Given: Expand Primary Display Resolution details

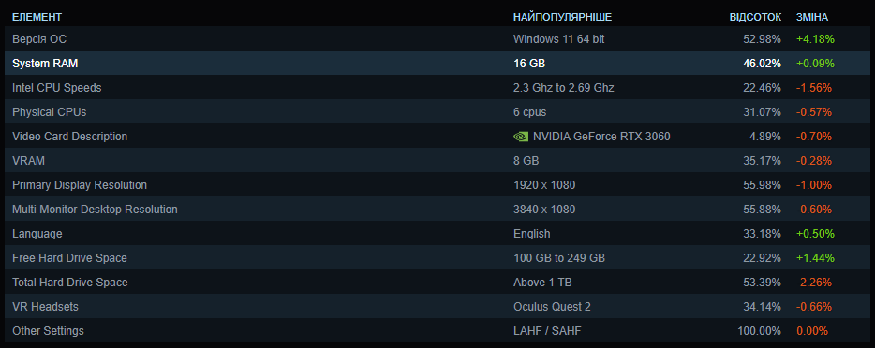Looking at the screenshot, I should point(437,185).
